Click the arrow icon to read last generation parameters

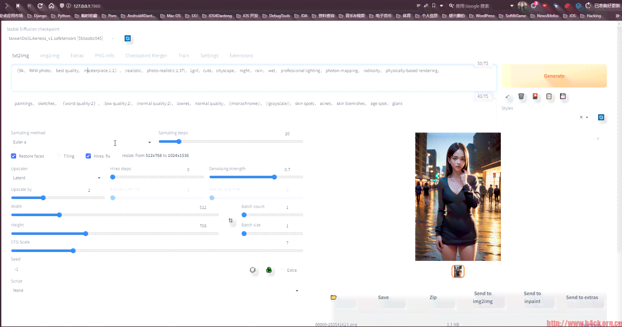[507, 96]
